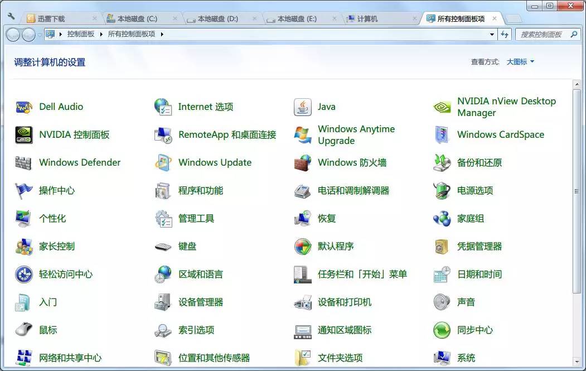The width and height of the screenshot is (586, 371).
Task: Expand the arrow after 所有控制面板项 in breadcrumb
Action: pos(162,35)
